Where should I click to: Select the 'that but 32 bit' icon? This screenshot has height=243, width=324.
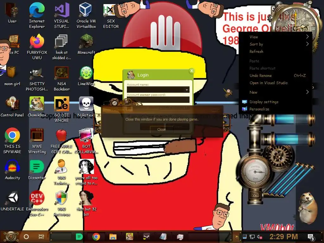click(86, 203)
